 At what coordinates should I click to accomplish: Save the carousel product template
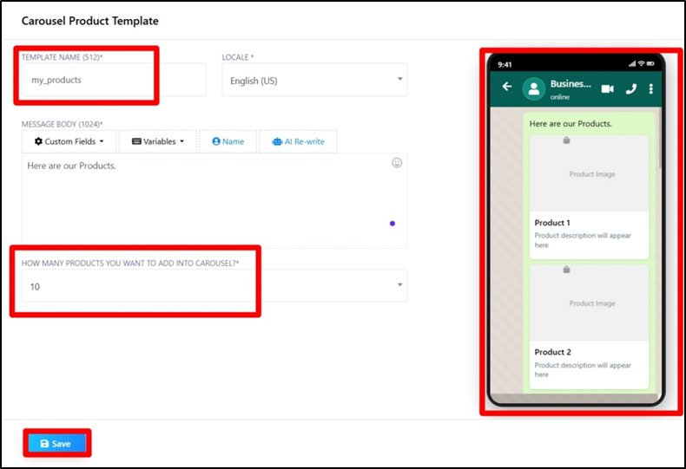56,443
